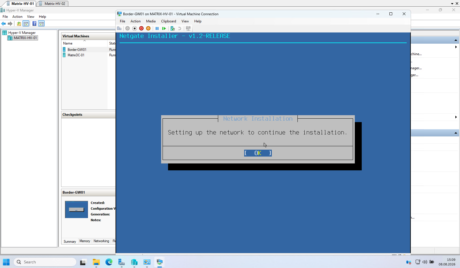Click the green Reset VM icon
Viewport: 460px width, 268px height.
point(164,28)
